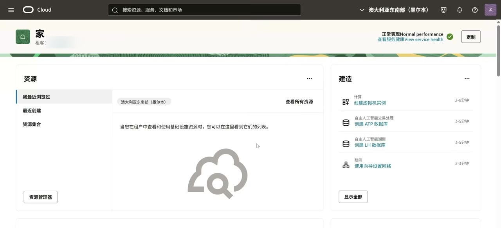Click the 2-6分钟 time estimate
The width and height of the screenshot is (501, 228).
[462, 100]
